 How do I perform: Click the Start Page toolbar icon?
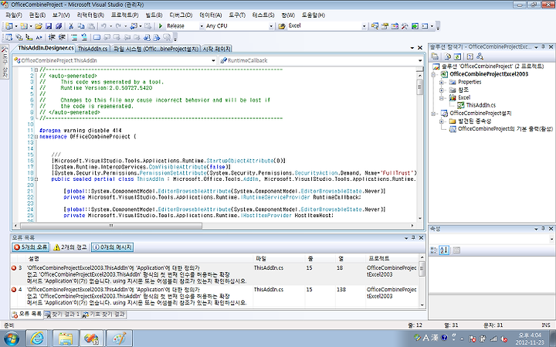tap(415, 26)
